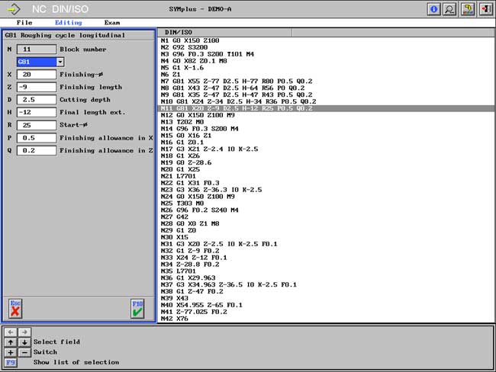
Task: Expand the G81 cycle dropdown arrow
Action: click(60, 61)
